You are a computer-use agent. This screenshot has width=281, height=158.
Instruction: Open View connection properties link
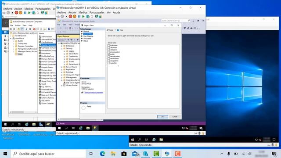[94, 93]
